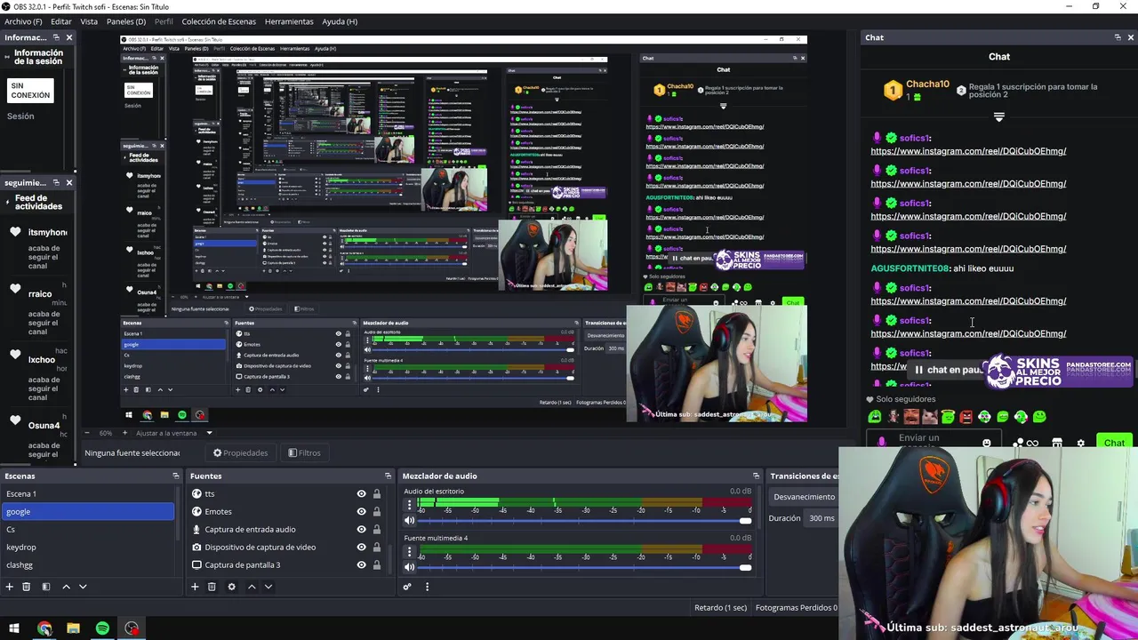Add a new source in Fuentes
Viewport: 1138px width, 640px height.
(x=195, y=587)
